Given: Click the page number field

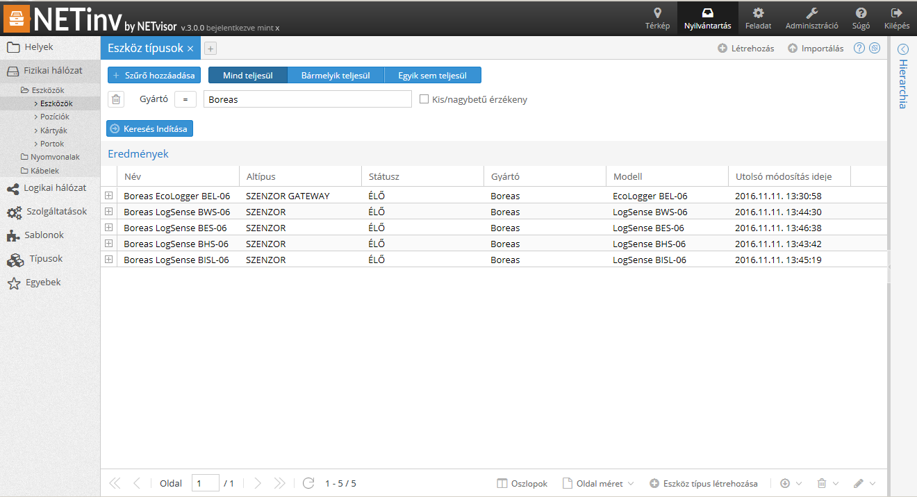Looking at the screenshot, I should (x=206, y=483).
